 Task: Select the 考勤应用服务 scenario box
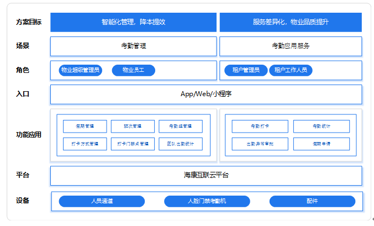pyautogui.click(x=291, y=46)
